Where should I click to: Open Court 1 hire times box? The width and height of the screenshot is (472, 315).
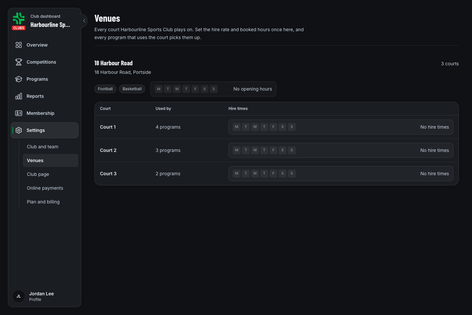341,127
